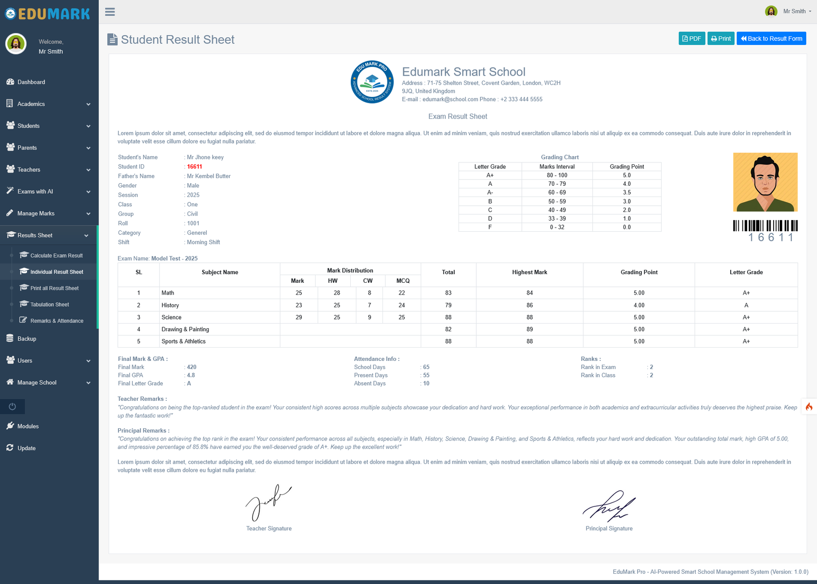Click the Edumark school logo emblem

[372, 82]
